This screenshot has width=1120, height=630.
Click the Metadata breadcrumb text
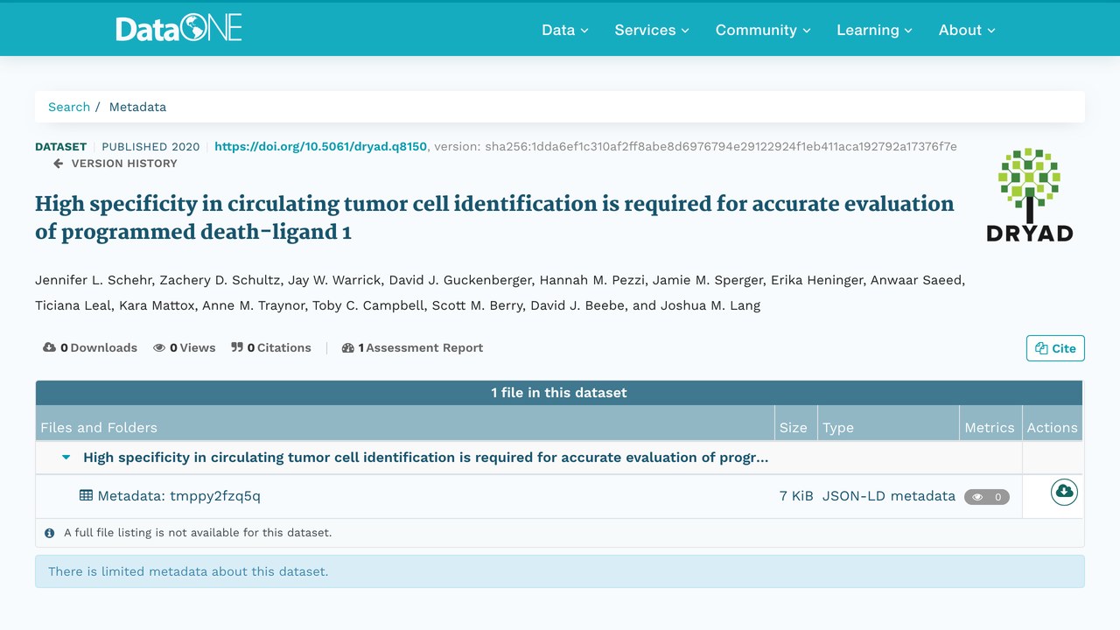[x=137, y=107]
